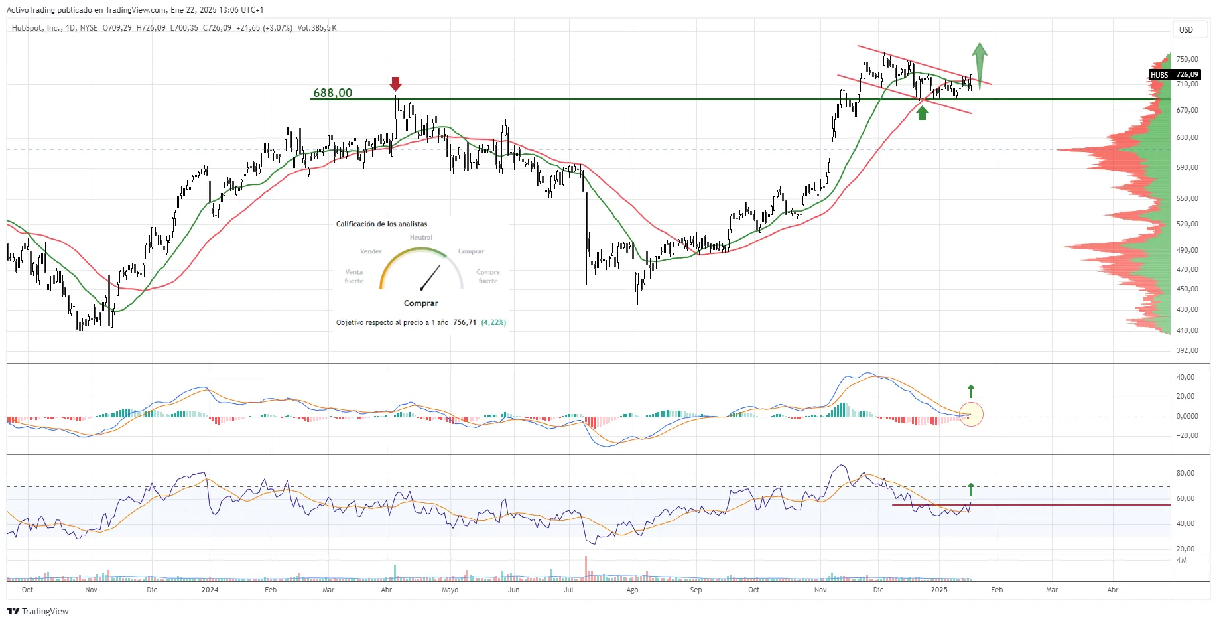Click the small green arrow in the RSI panel
This screenshot has width=1217, height=623.
pyautogui.click(x=971, y=490)
